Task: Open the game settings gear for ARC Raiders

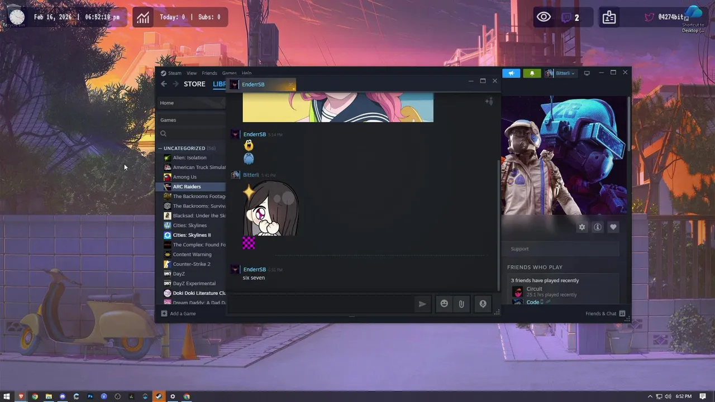Action: coord(582,227)
